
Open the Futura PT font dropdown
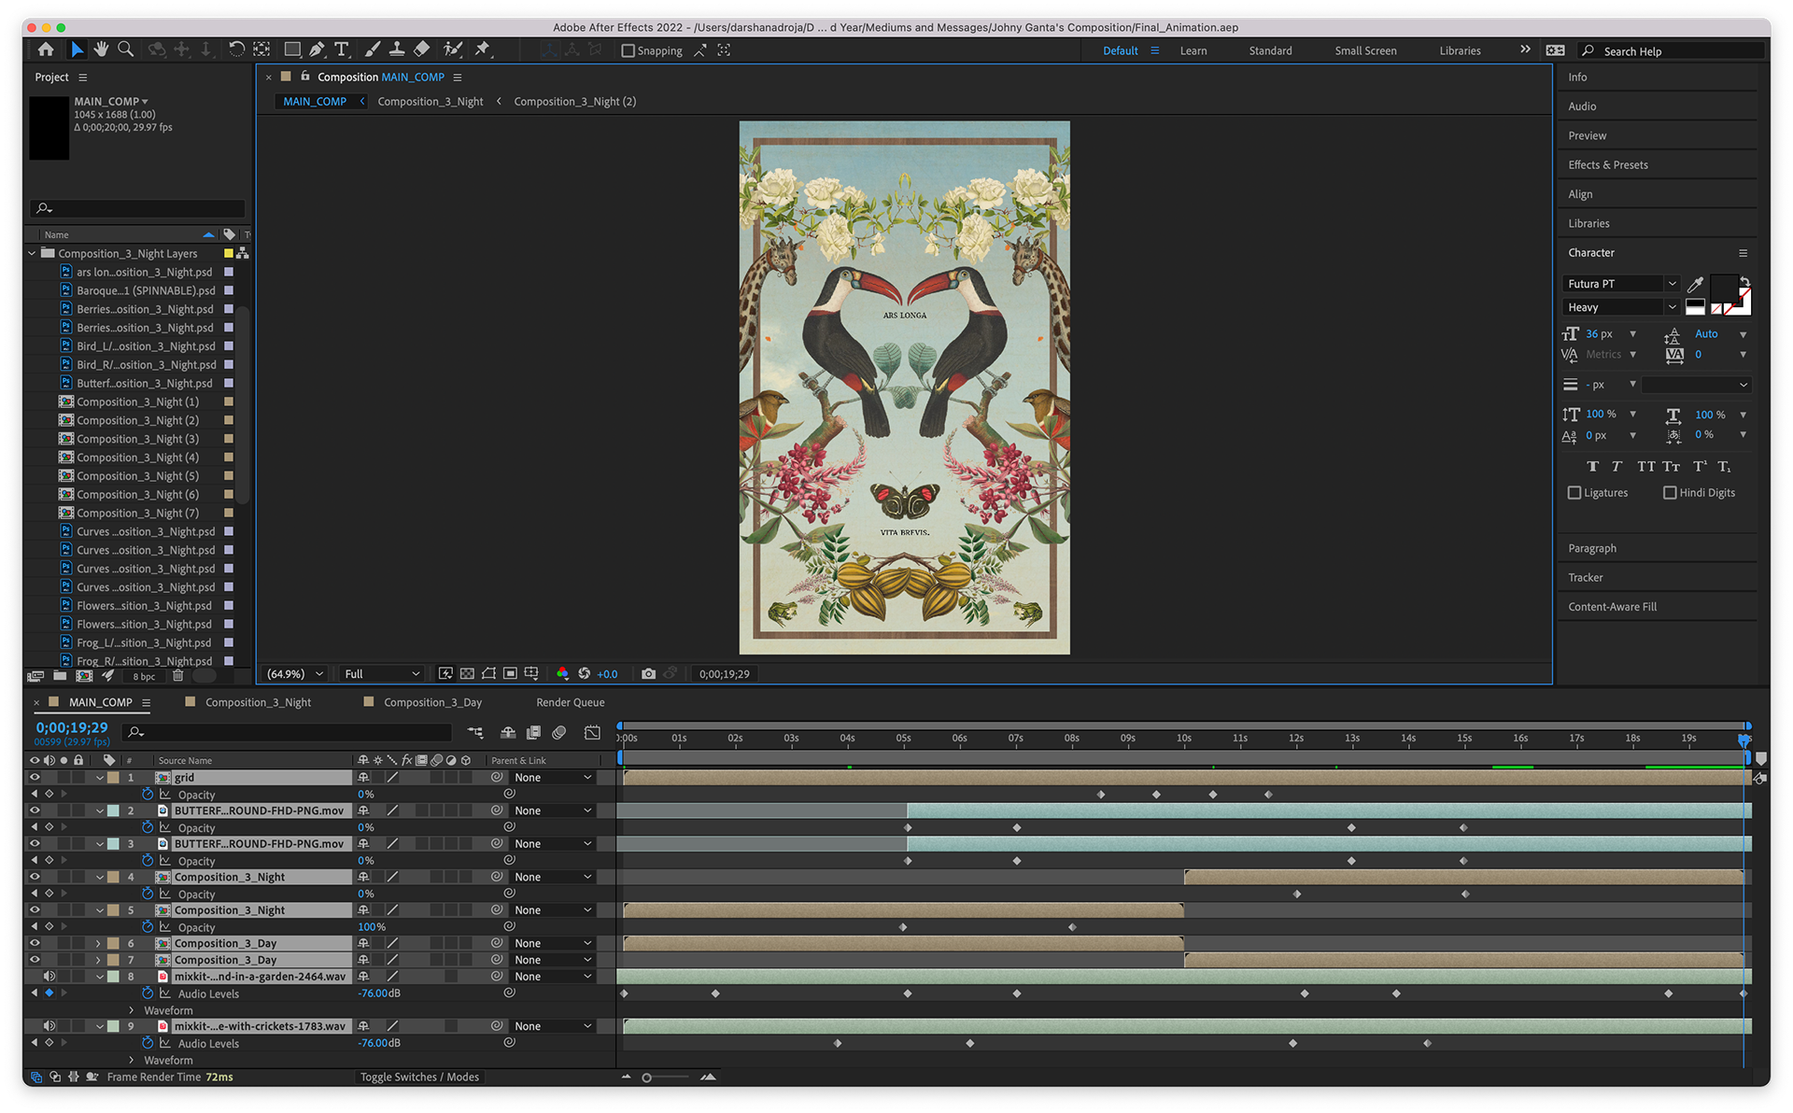coord(1672,284)
